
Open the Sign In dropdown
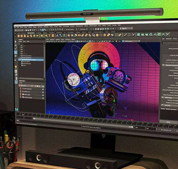[x=126, y=29]
